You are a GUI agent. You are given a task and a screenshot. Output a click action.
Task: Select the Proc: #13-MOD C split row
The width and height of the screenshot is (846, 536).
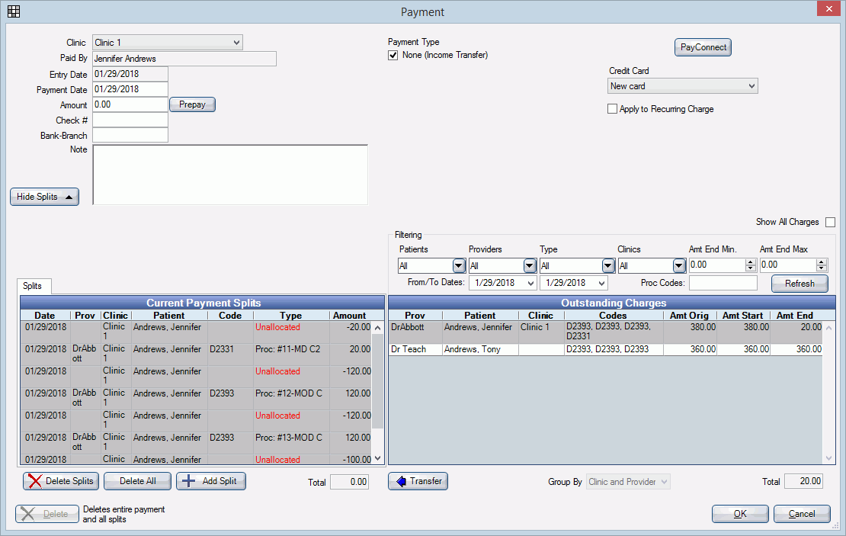(x=197, y=443)
